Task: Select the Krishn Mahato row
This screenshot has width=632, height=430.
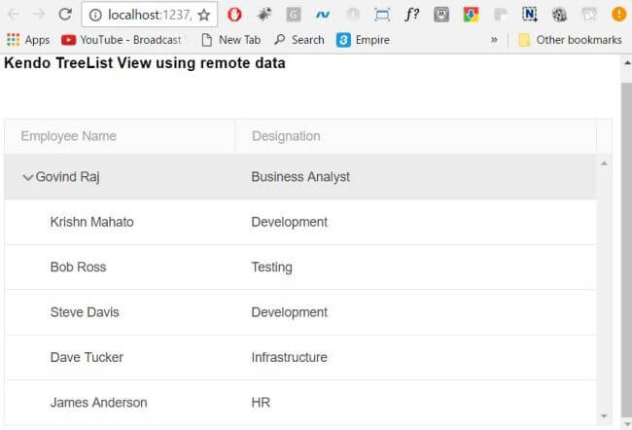Action: point(91,222)
